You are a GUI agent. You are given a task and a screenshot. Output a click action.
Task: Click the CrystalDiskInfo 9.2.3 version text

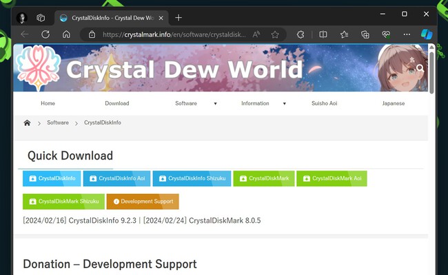(102, 221)
